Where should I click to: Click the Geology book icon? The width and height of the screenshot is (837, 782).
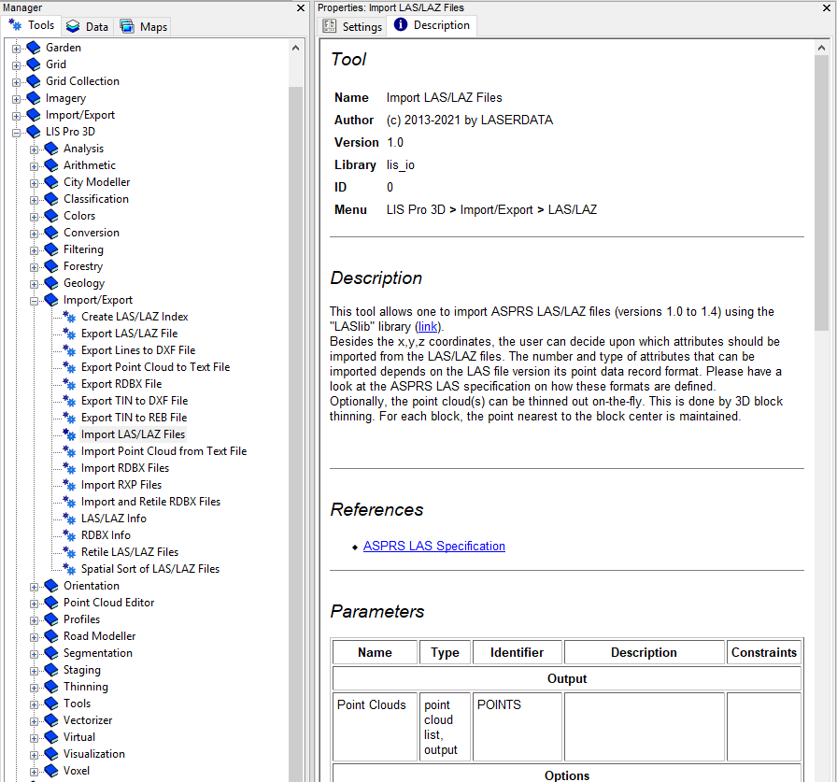pyautogui.click(x=51, y=283)
